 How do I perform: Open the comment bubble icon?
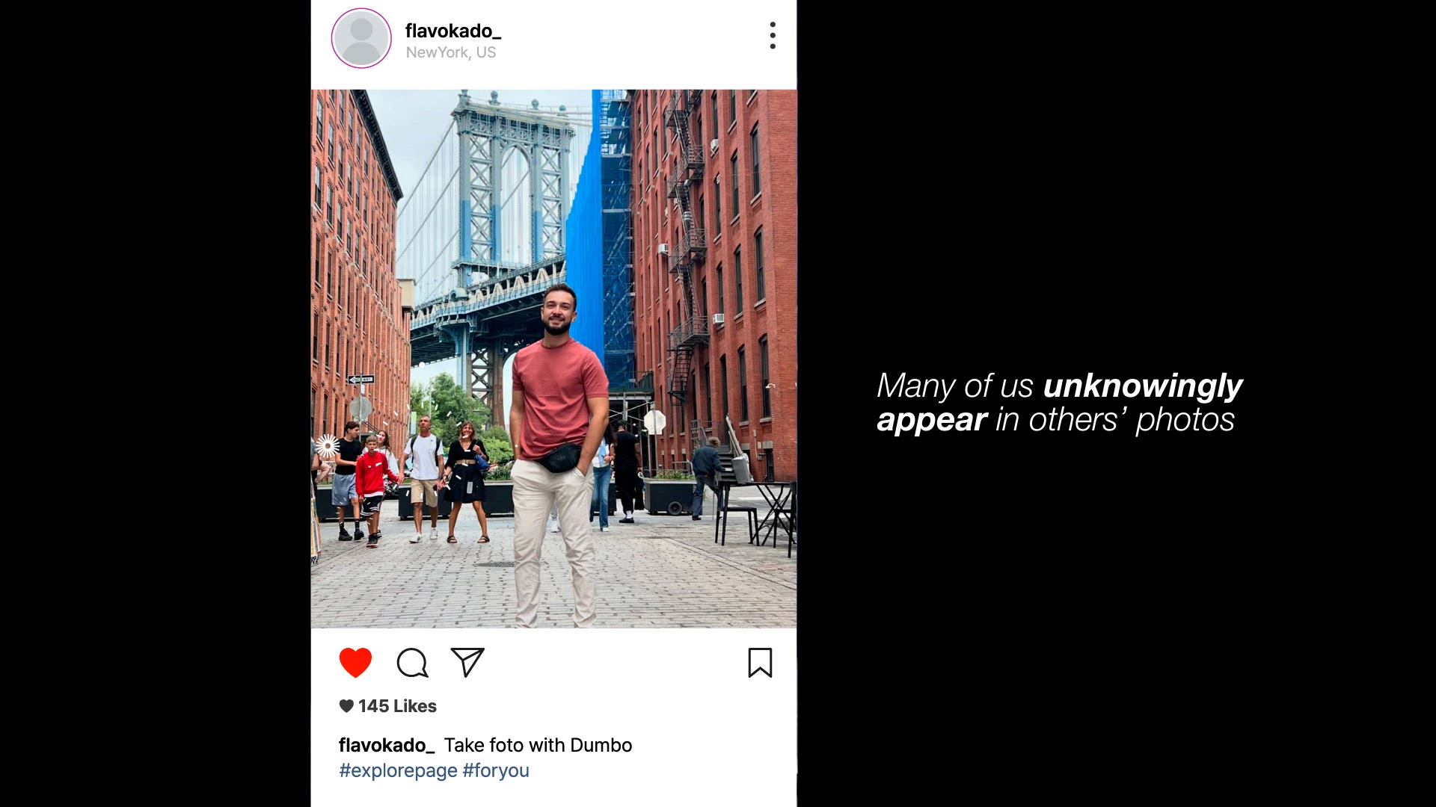[x=412, y=663]
